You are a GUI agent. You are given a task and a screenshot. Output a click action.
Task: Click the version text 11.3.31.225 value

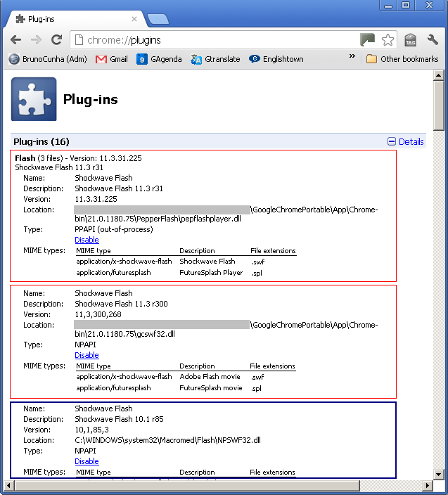[x=96, y=199]
